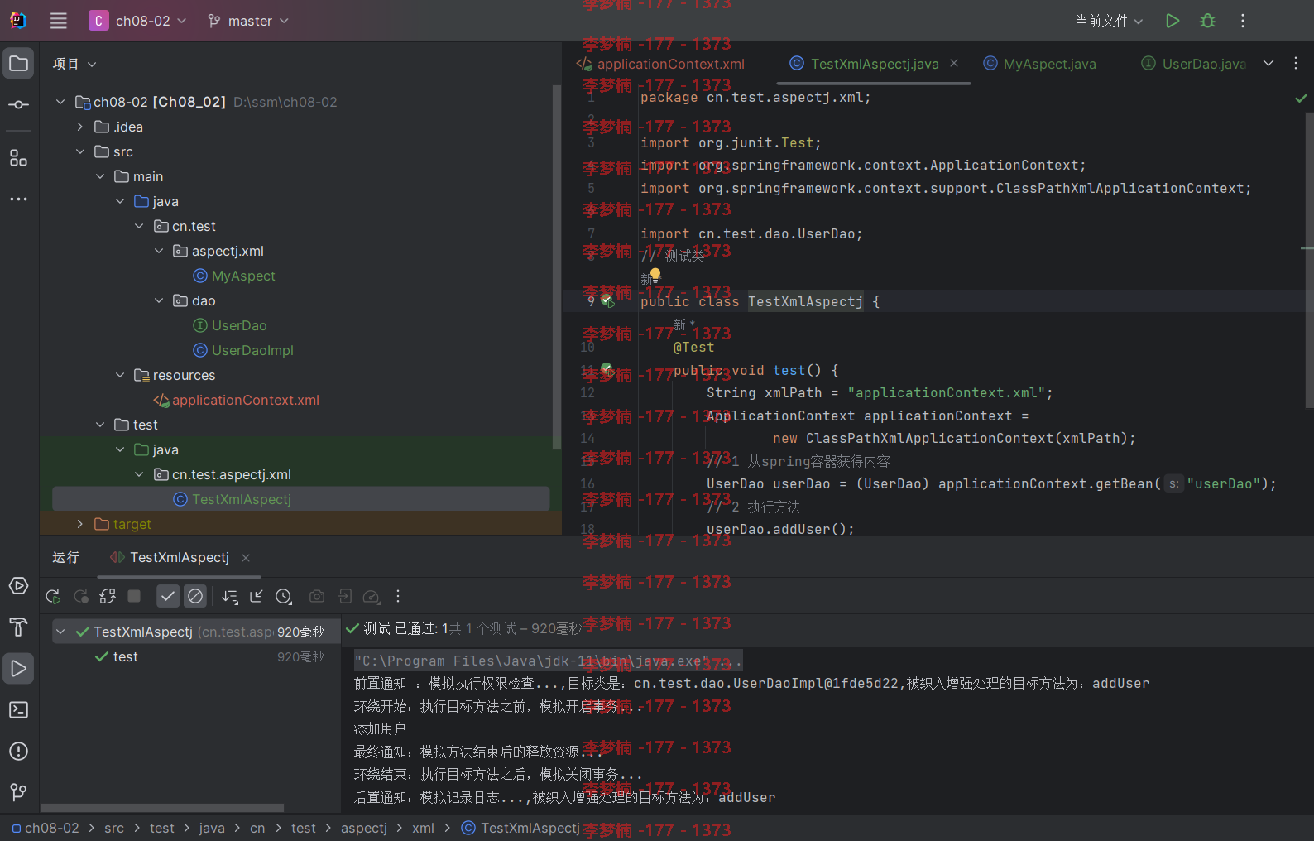Click breadcrumb TestXmlAspectj
1314x841 pixels.
click(520, 828)
